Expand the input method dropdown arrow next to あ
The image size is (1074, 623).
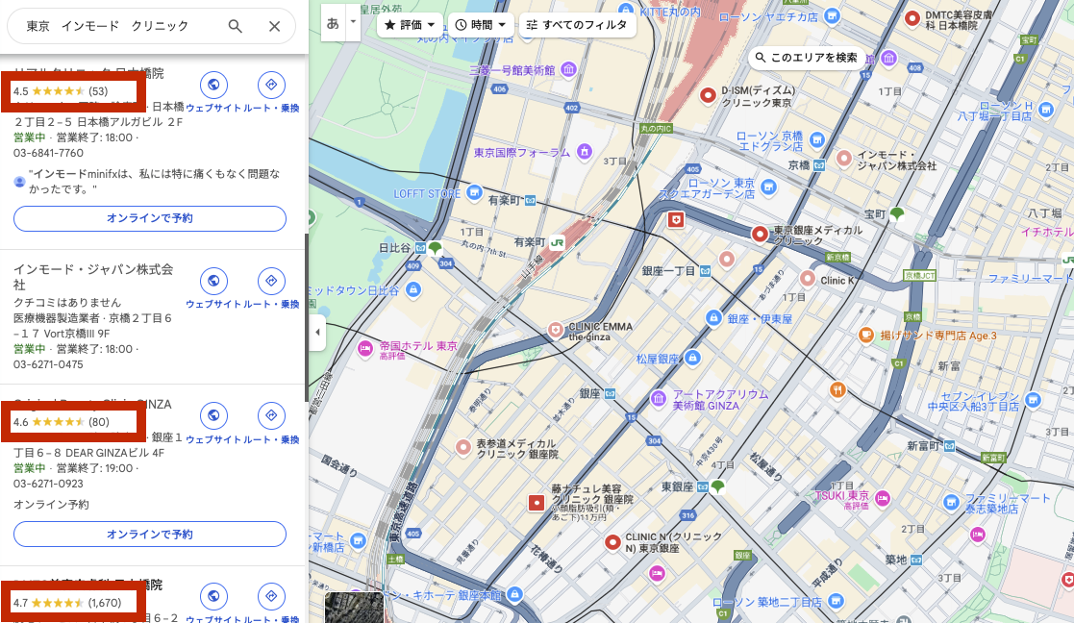[353, 22]
